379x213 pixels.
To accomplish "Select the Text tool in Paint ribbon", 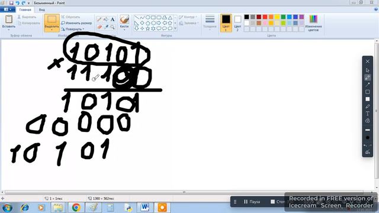I will point(113,20).
